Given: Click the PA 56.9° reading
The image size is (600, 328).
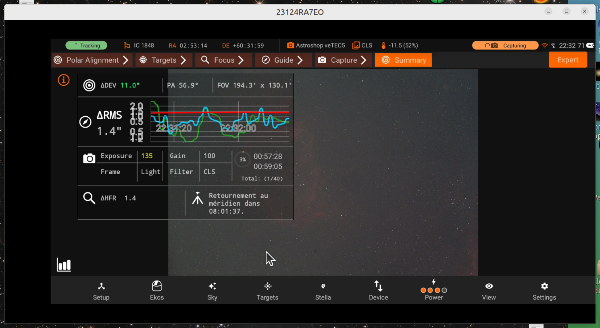Looking at the screenshot, I should (183, 85).
